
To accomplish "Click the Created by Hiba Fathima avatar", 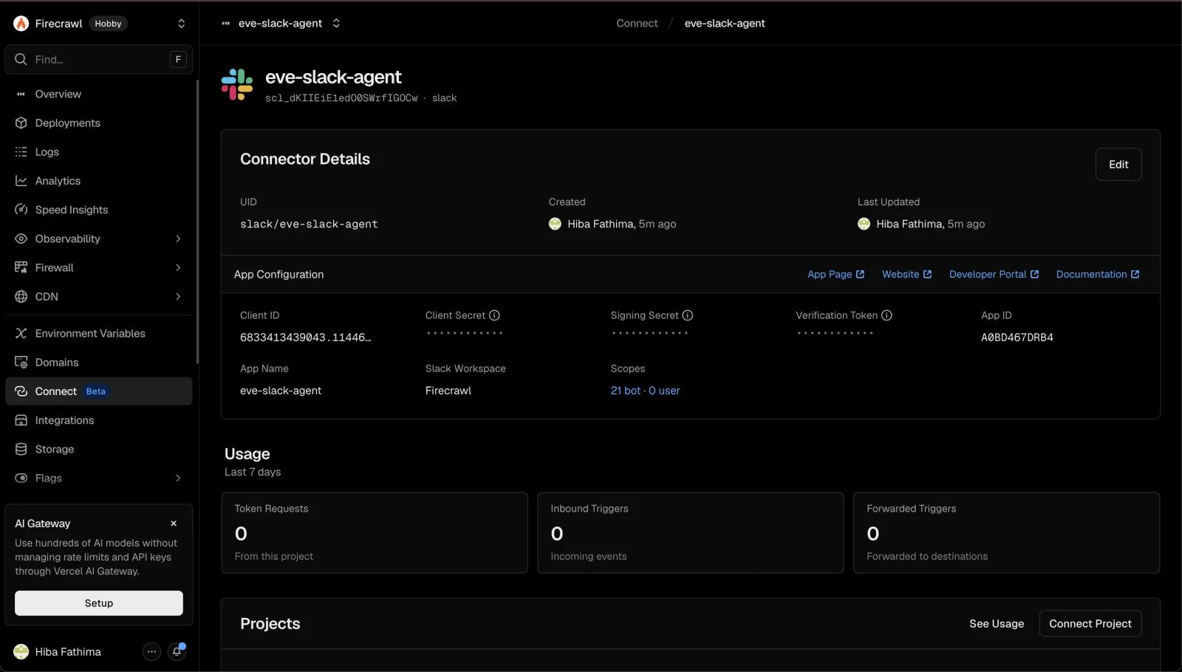I will click(556, 224).
